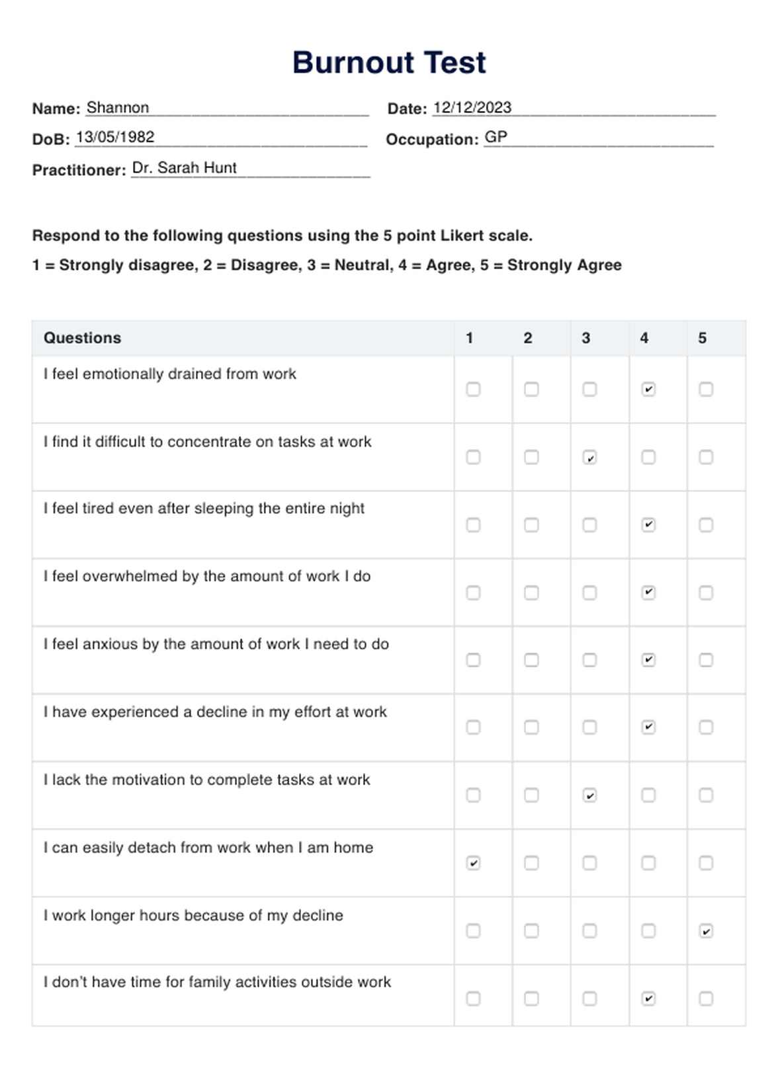Uncheck rating 5 for working longer hours

coord(706,931)
